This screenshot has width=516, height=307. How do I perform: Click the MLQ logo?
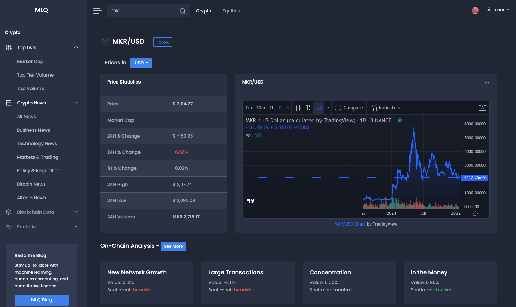[42, 10]
